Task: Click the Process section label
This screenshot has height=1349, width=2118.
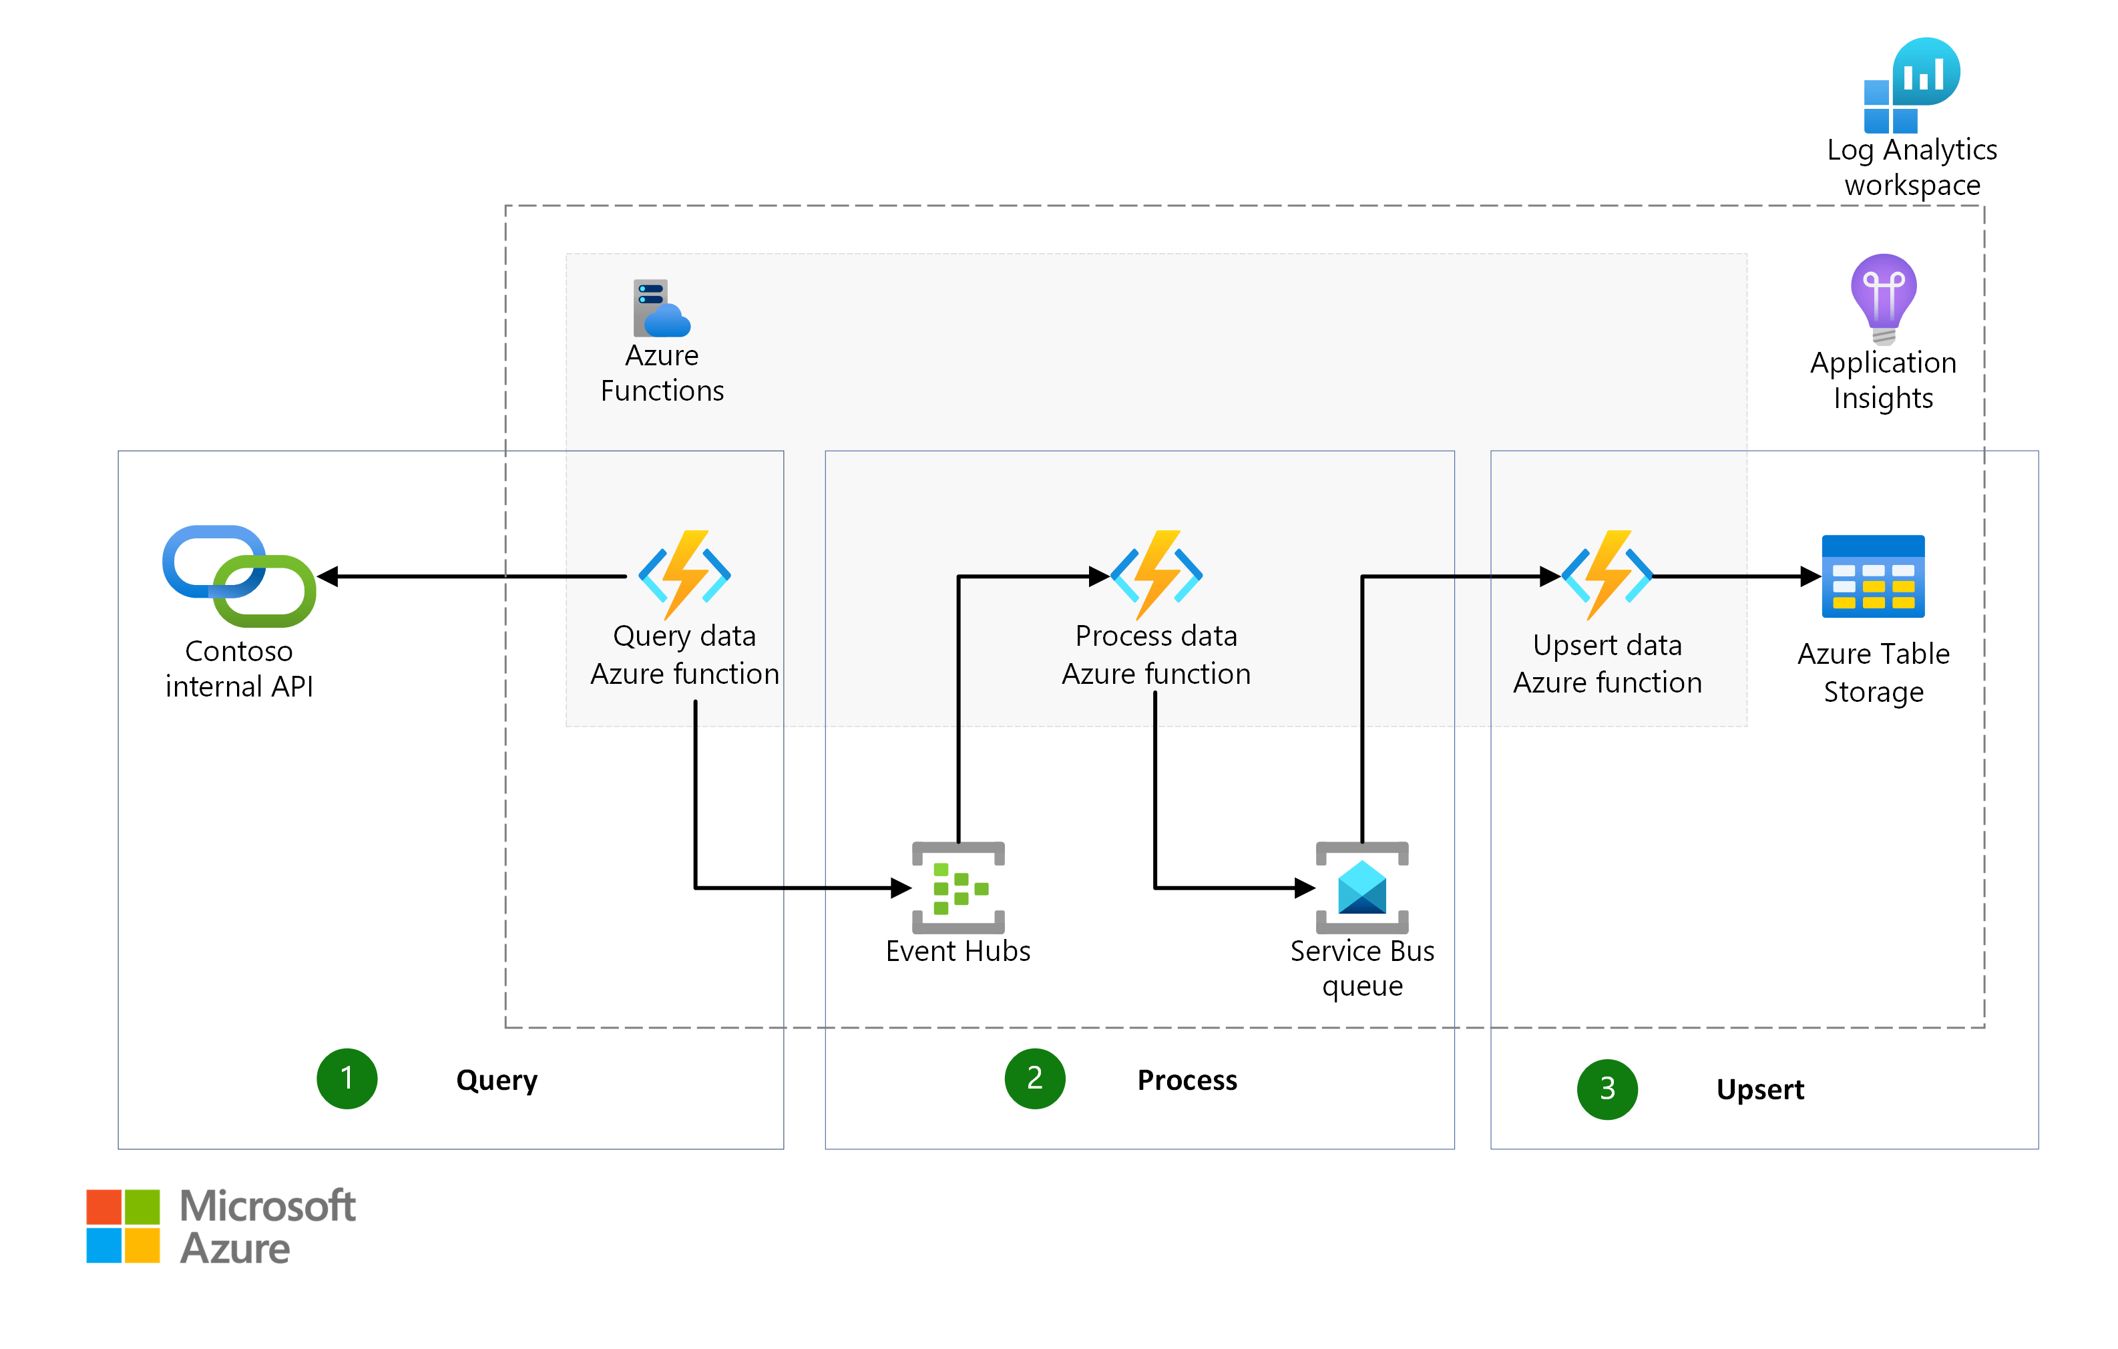Action: pyautogui.click(x=1187, y=1080)
